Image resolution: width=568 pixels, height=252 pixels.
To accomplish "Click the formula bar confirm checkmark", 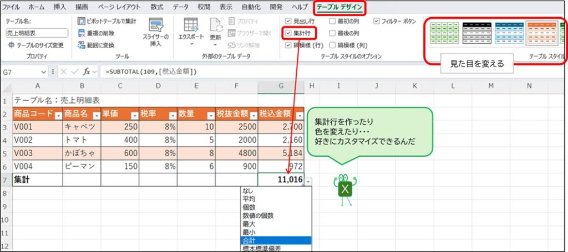I will (75, 71).
